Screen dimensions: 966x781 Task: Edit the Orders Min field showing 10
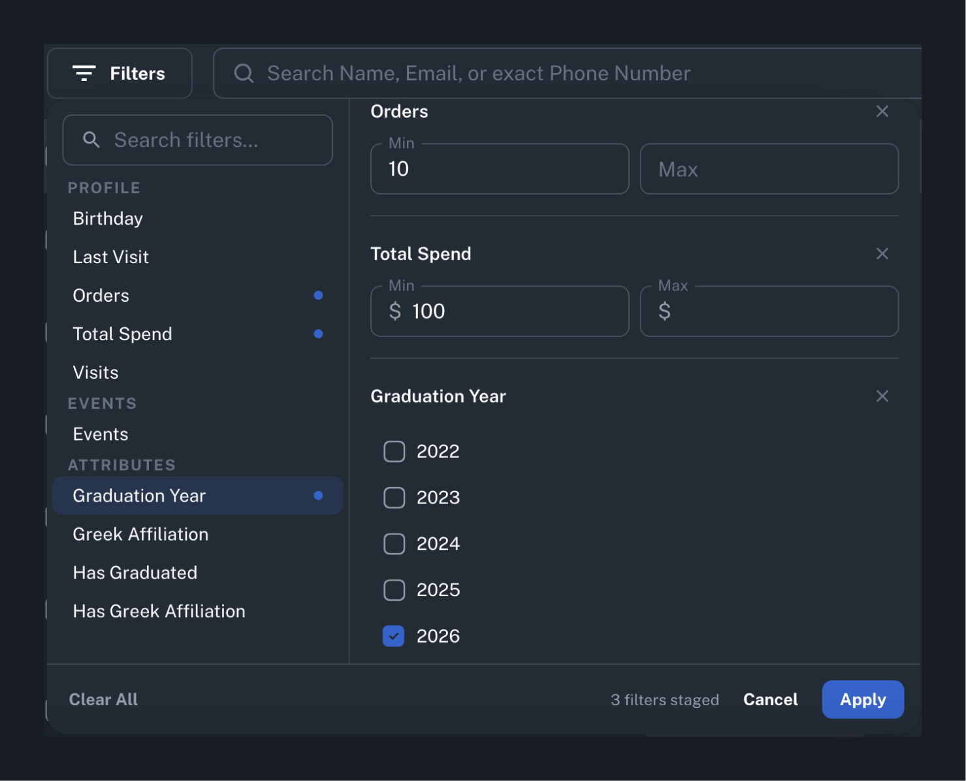[x=500, y=169]
